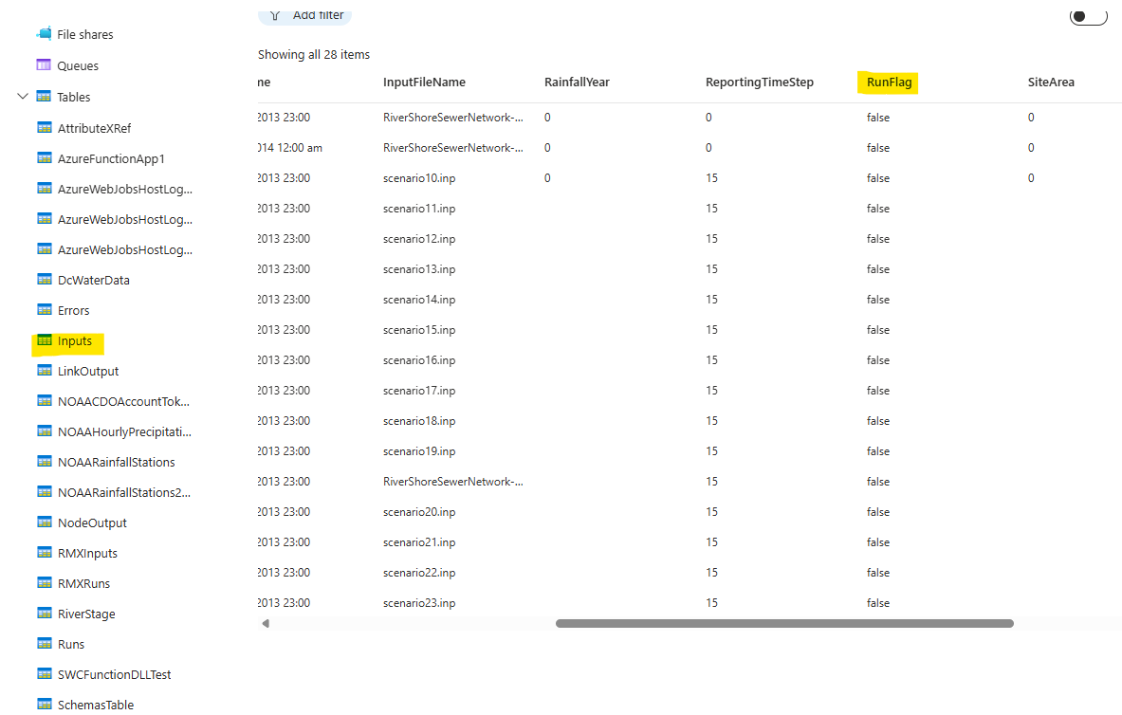The height and width of the screenshot is (715, 1122).
Task: Click the ReportingTimeStep column header
Action: 759,82
